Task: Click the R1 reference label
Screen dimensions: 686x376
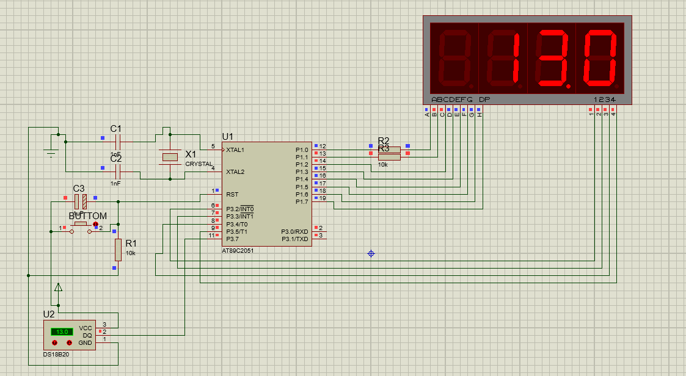Action: coord(131,244)
